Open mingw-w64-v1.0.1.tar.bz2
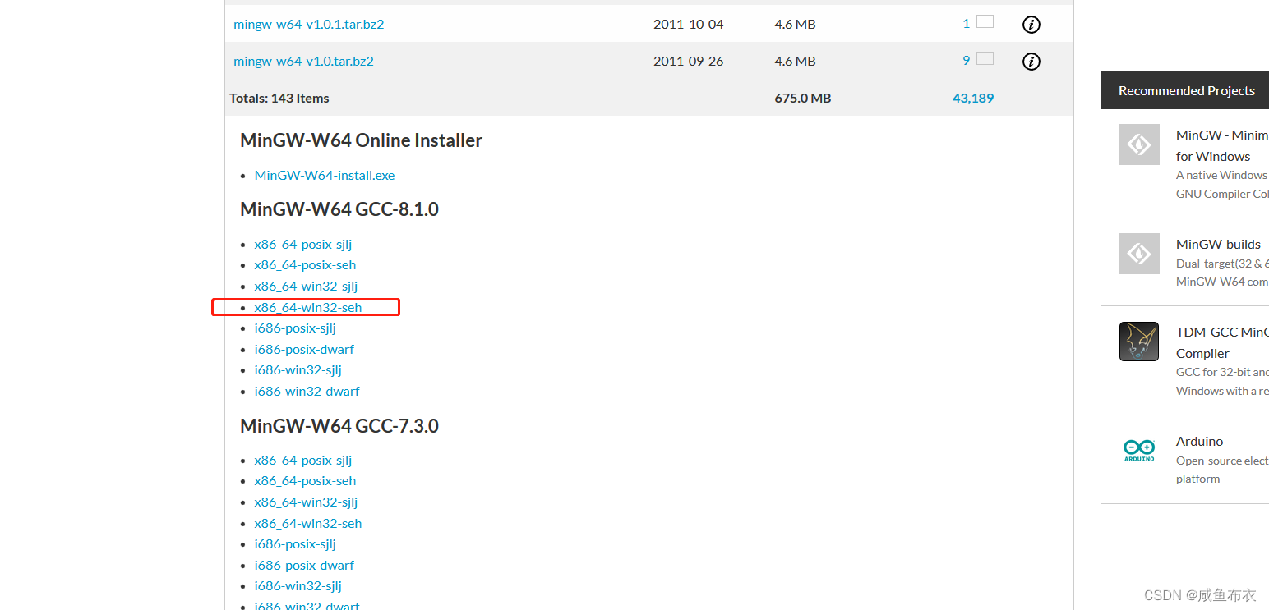 point(309,24)
